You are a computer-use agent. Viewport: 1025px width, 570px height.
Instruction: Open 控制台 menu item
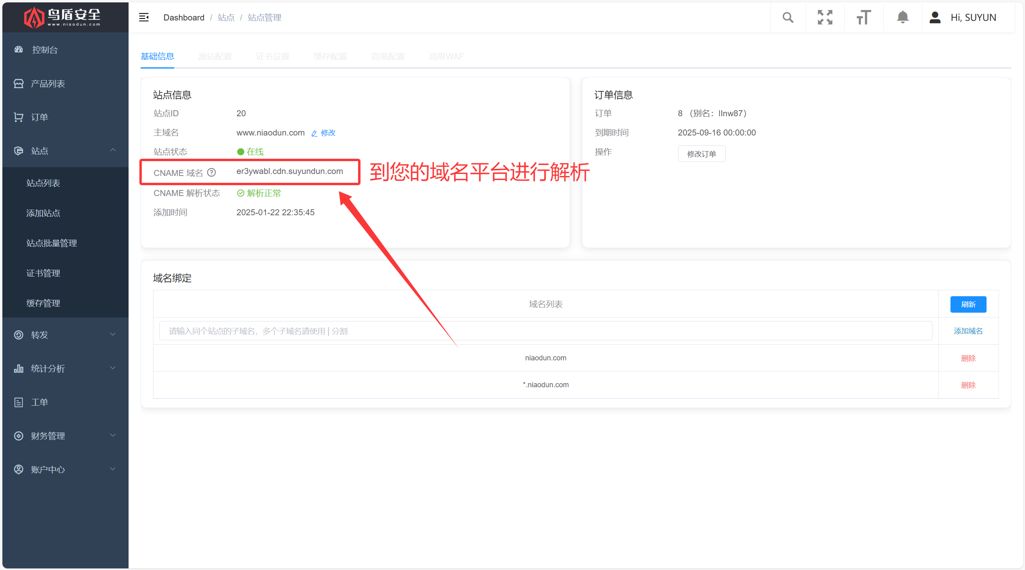(66, 49)
